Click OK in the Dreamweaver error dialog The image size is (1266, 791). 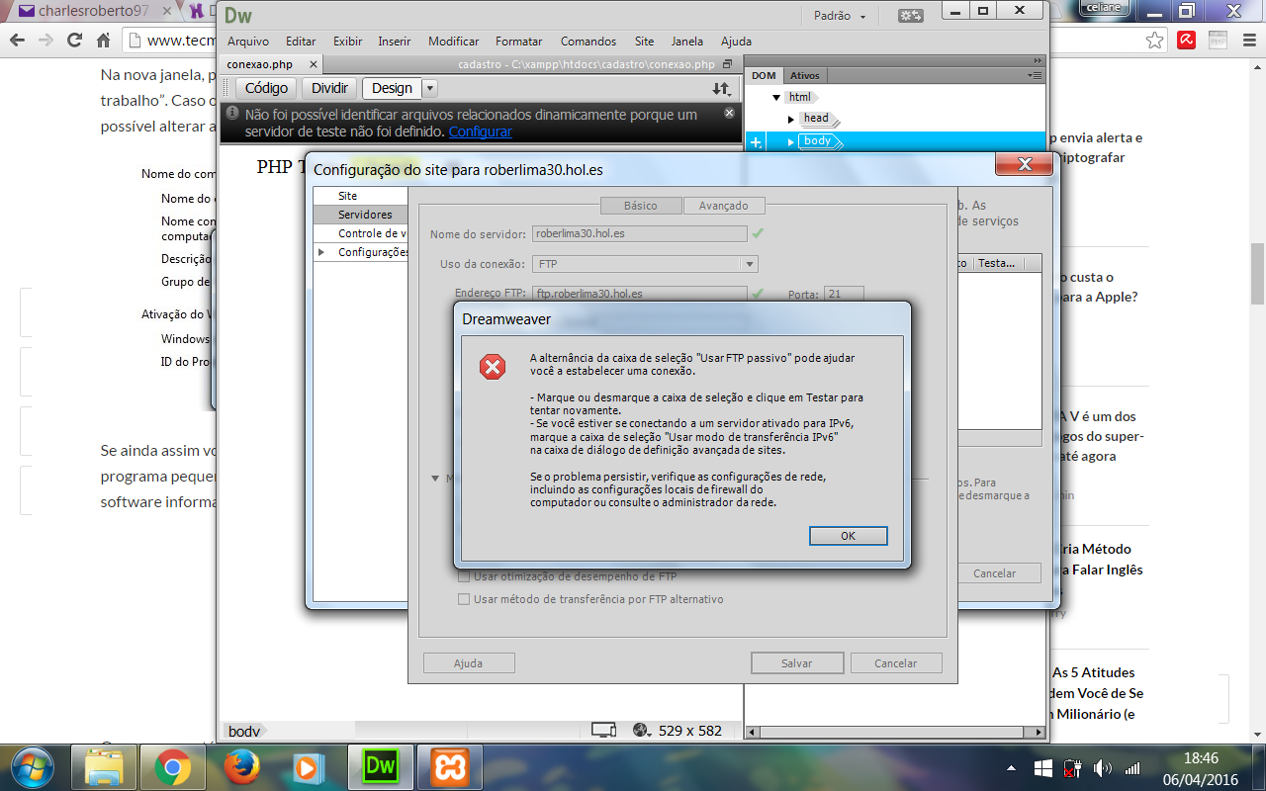[848, 536]
